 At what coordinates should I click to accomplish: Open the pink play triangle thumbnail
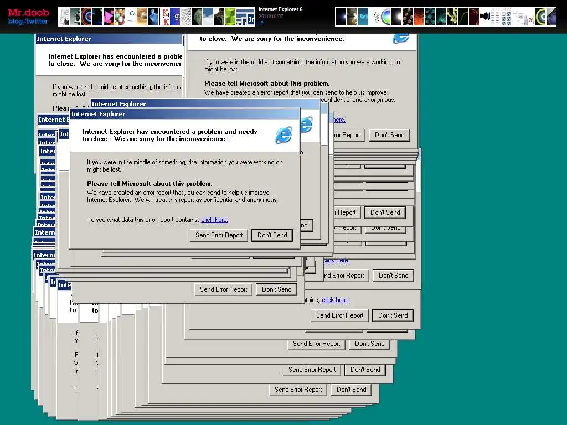109,17
